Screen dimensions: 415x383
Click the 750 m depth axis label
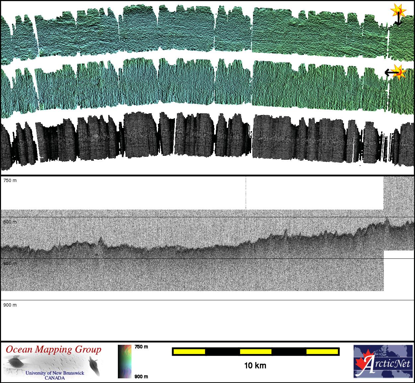point(10,180)
